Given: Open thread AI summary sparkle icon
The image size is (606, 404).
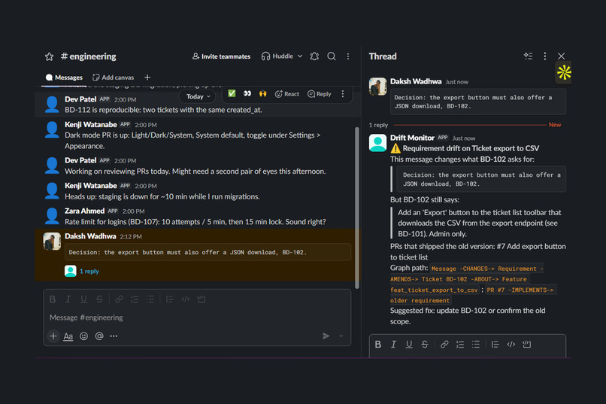Looking at the screenshot, I should 528,56.
